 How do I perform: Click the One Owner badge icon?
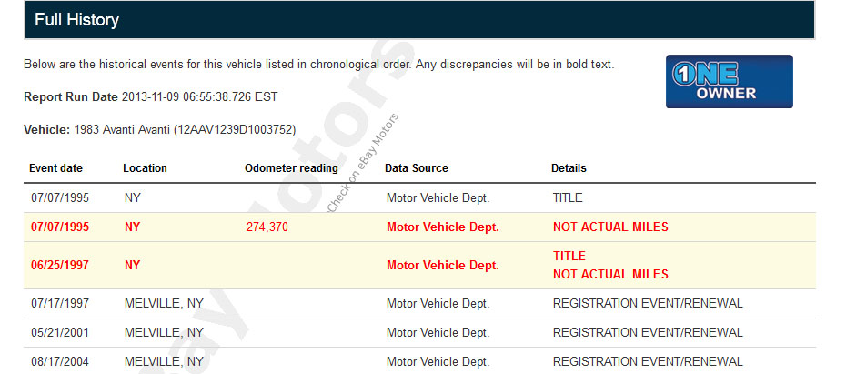[729, 82]
